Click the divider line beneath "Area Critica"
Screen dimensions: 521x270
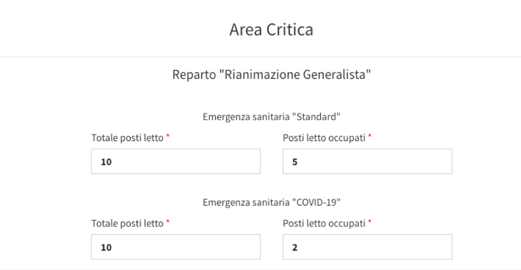261,57
